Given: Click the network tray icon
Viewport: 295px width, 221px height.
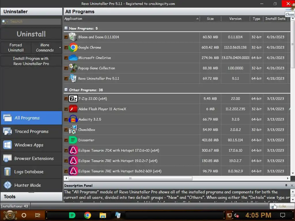Looking at the screenshot, I should click(x=230, y=215).
